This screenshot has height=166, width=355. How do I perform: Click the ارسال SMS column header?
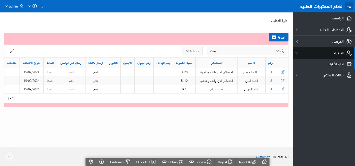(96, 63)
